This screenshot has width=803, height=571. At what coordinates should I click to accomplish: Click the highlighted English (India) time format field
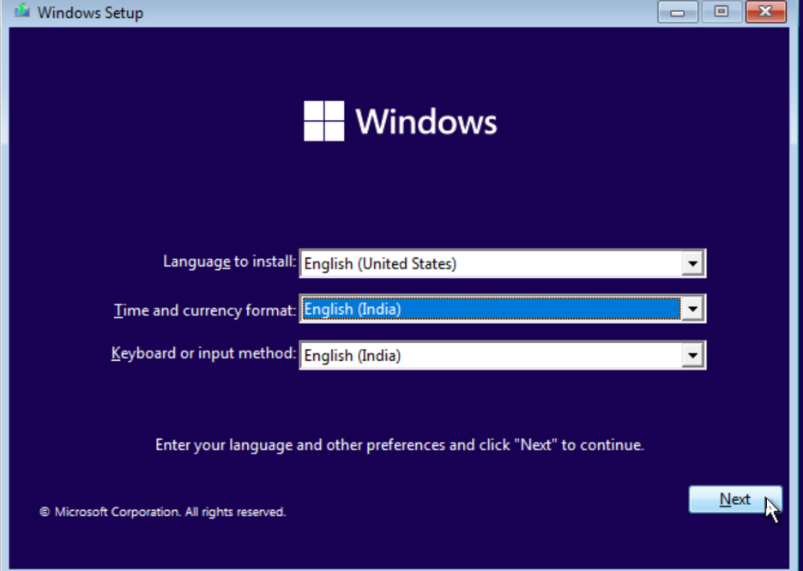[503, 309]
